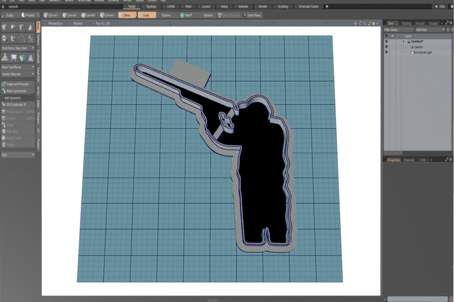Viewport: 454px width, 302px height.
Task: Open the More Transforms dropdown
Action: pyautogui.click(x=18, y=67)
